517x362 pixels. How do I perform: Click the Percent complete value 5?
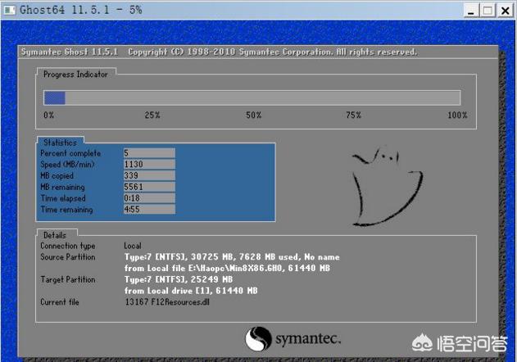[149, 153]
